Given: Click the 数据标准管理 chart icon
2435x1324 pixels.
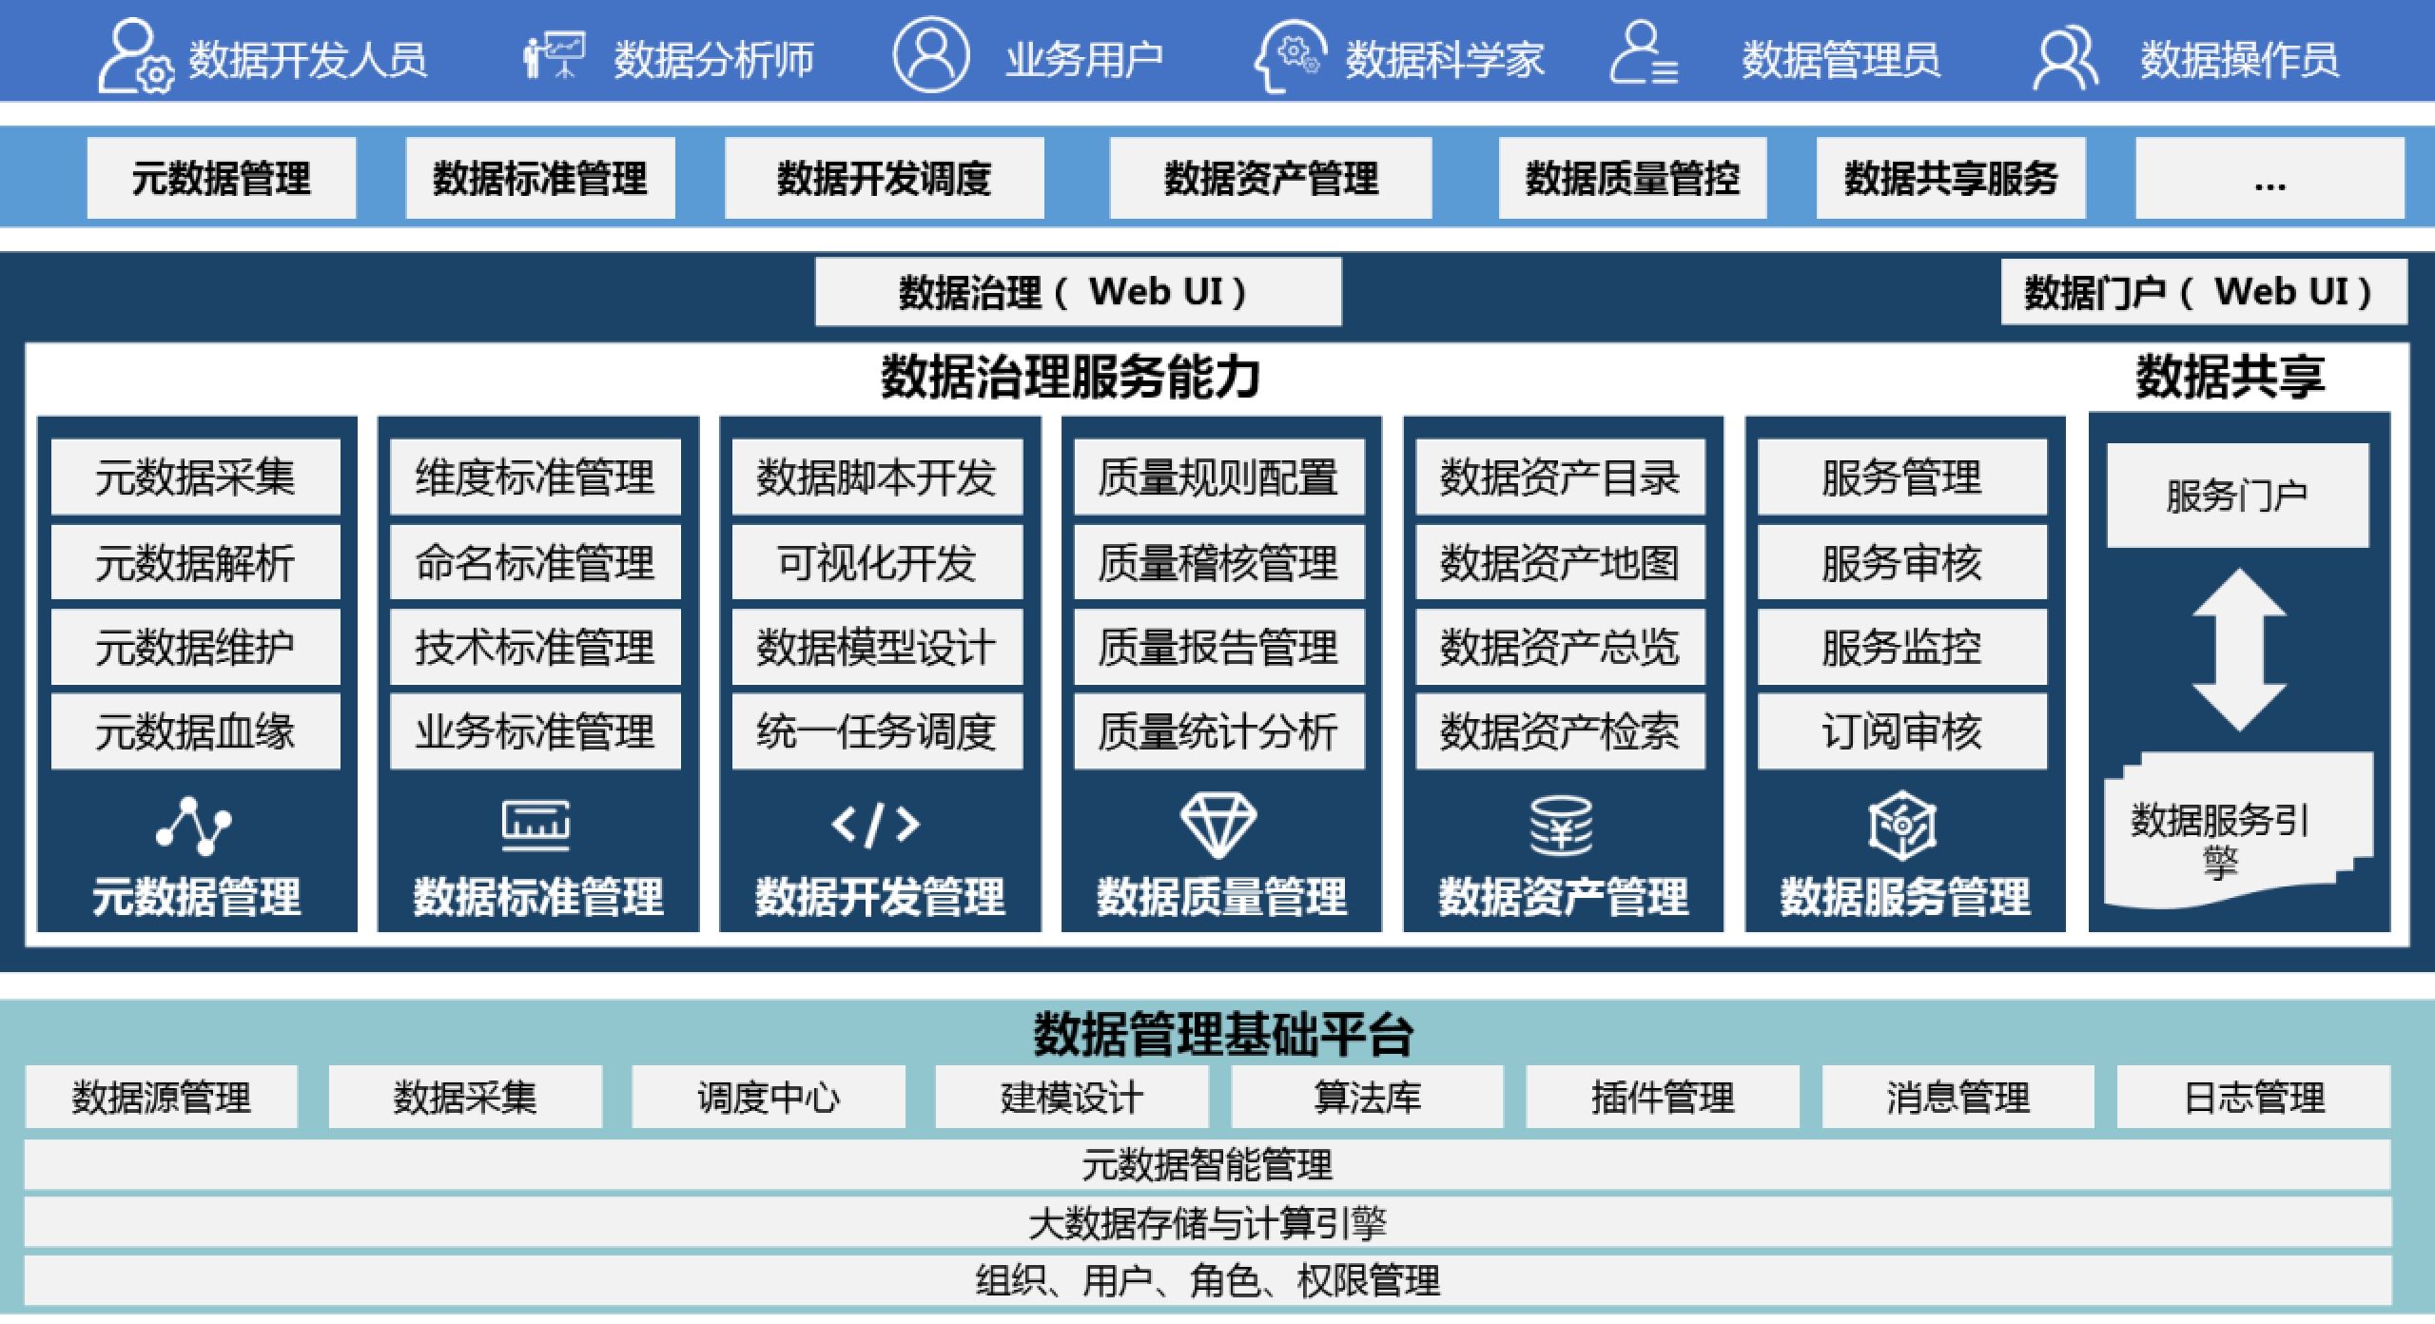Looking at the screenshot, I should point(536,824).
